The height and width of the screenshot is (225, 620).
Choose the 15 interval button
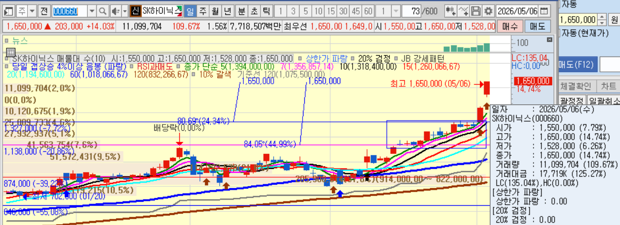pyautogui.click(x=331, y=11)
